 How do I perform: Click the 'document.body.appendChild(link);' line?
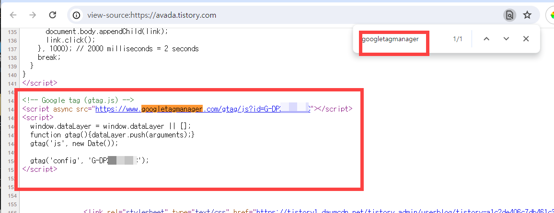107,32
